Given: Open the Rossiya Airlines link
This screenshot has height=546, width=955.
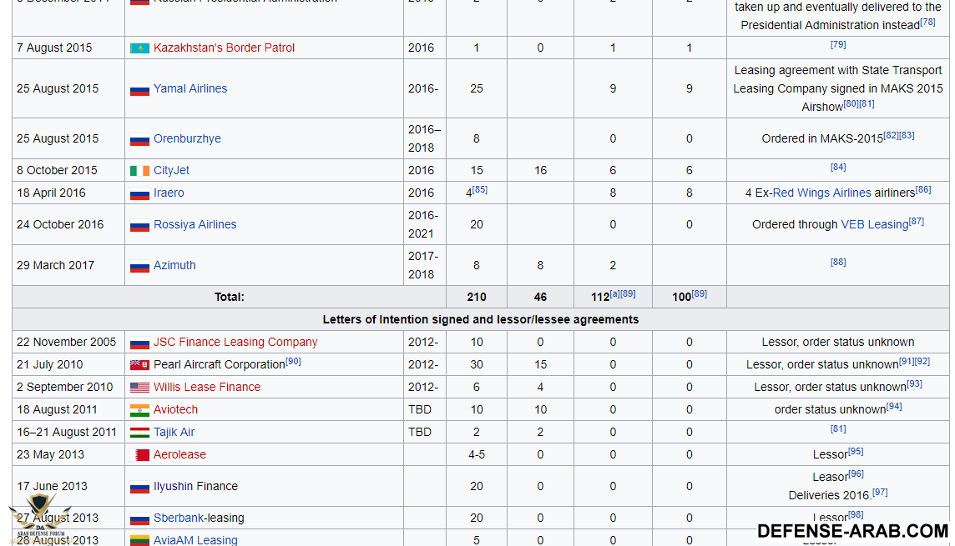Looking at the screenshot, I should point(195,225).
